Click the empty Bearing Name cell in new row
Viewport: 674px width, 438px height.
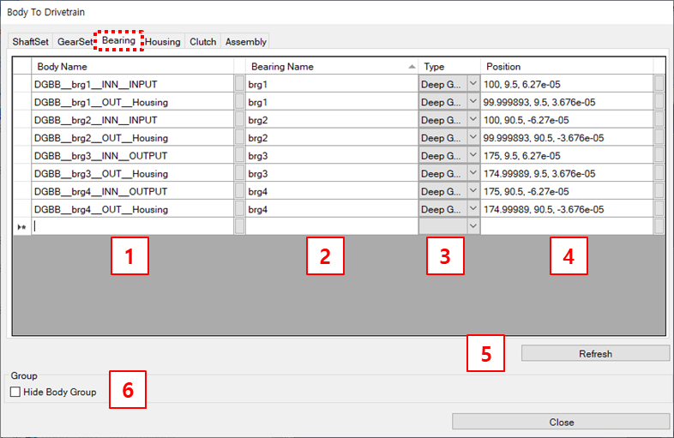pyautogui.click(x=332, y=226)
